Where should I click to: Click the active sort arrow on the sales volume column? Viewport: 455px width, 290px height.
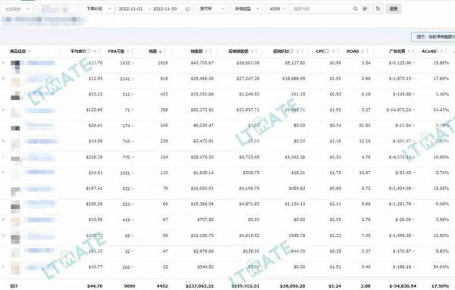[x=160, y=51]
